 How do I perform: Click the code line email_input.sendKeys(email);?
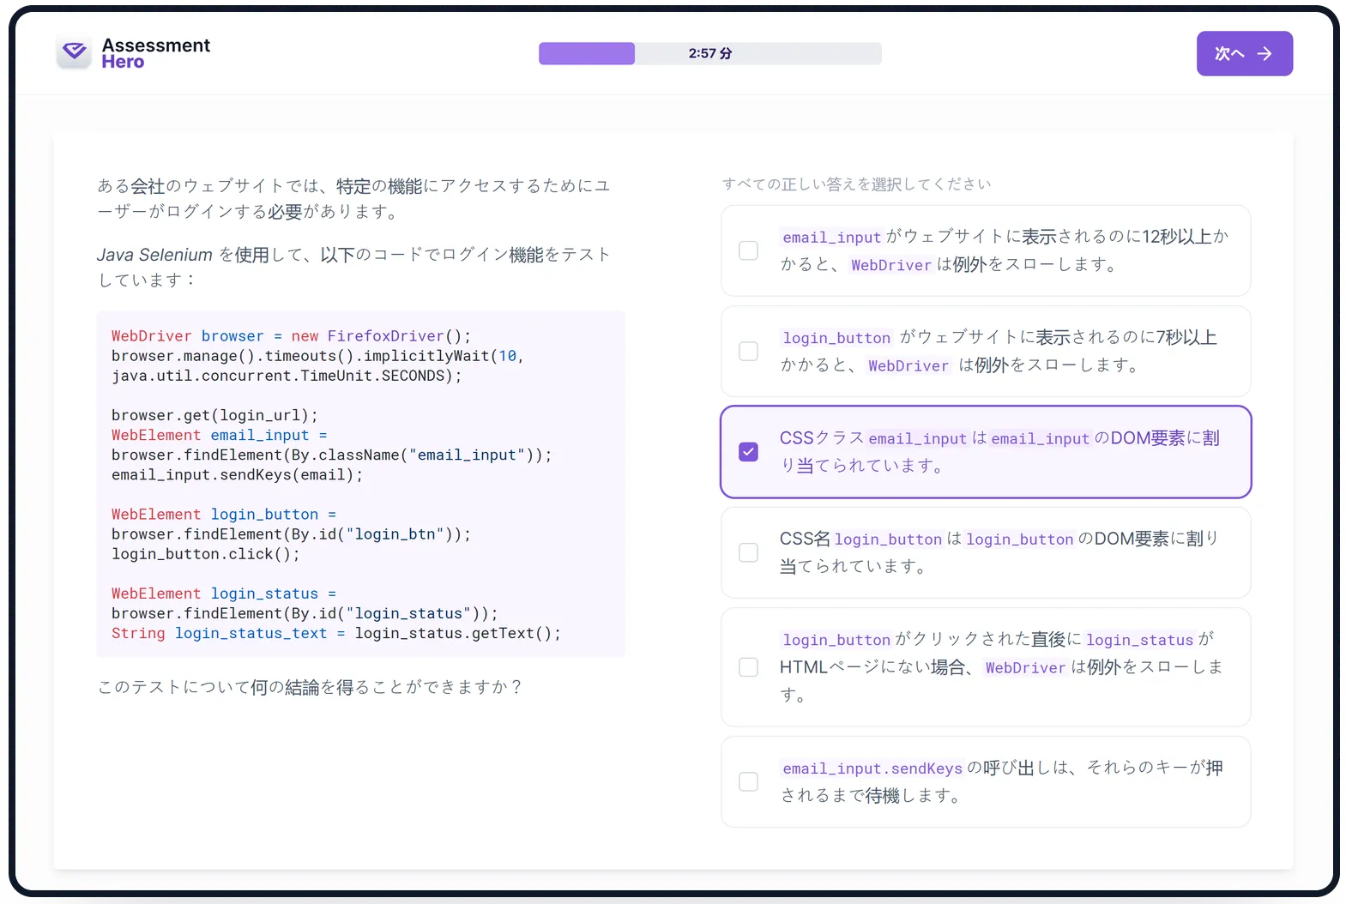pos(237,475)
